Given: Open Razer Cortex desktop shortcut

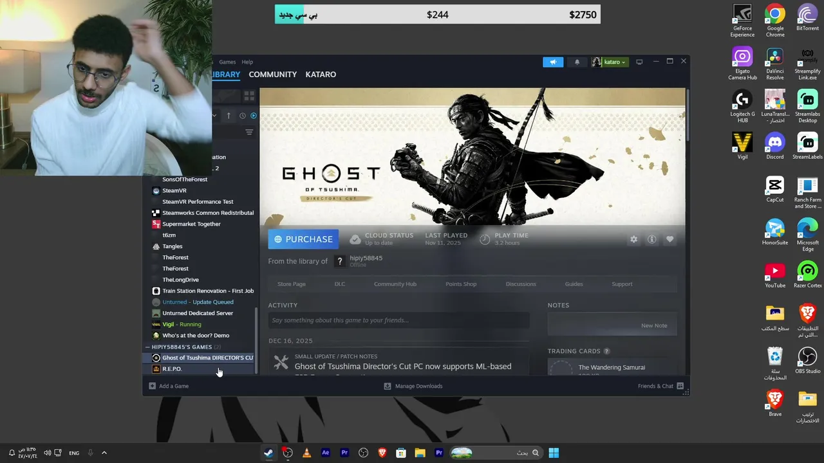Looking at the screenshot, I should [x=807, y=275].
